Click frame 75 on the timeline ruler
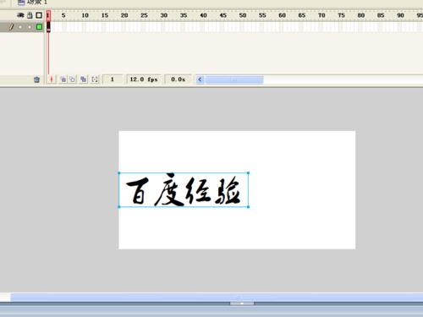This screenshot has height=317, width=423. 342,15
